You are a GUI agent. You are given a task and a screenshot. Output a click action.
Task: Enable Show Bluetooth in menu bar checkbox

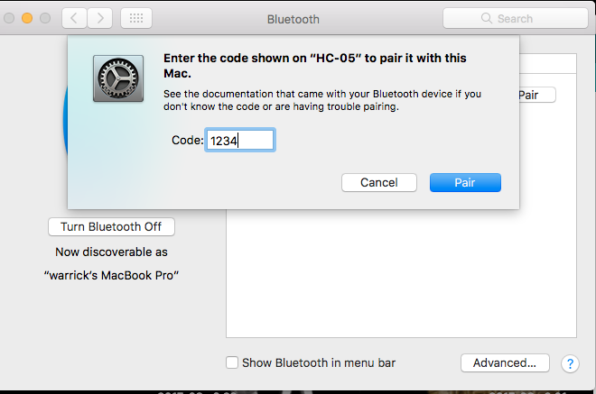coord(232,362)
